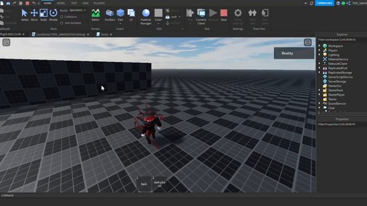The height and width of the screenshot is (206, 367).
Task: Click the Filter Properties search field
Action: 342,124
